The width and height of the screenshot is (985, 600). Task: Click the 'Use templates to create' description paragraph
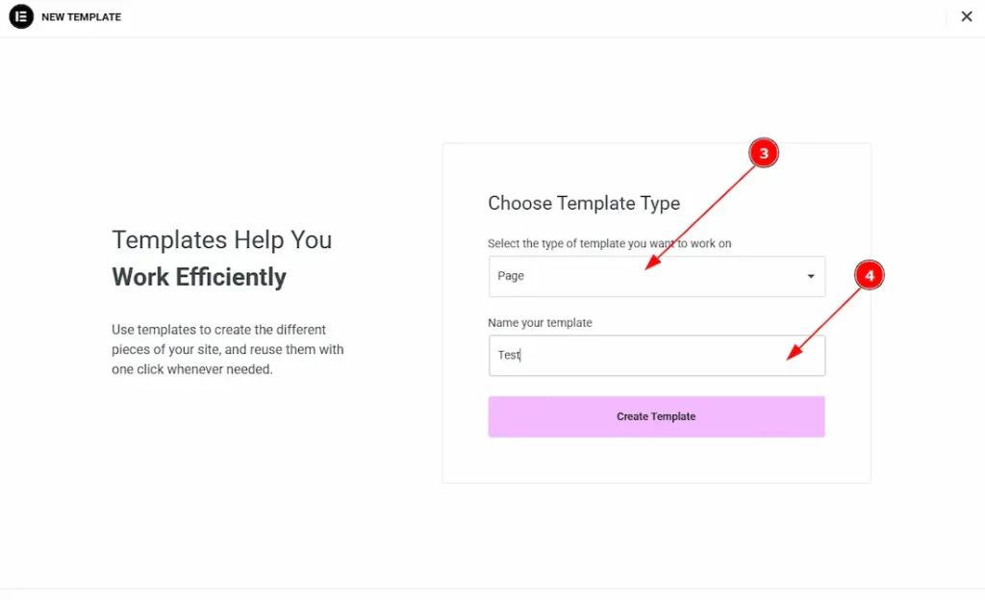[227, 349]
